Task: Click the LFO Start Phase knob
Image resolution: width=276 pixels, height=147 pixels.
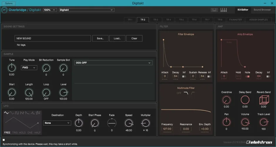Action: tap(95, 123)
